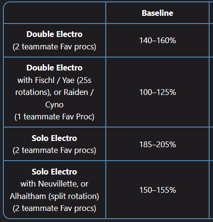Click the Baseline column header
This screenshot has height=222, width=213.
tap(157, 13)
